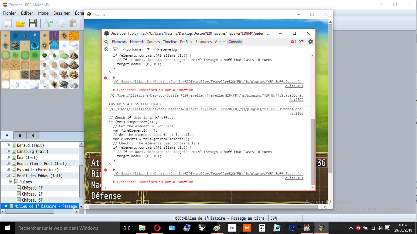Open project using folder toolbar icon
This screenshot has height=234, width=417.
[20, 23]
